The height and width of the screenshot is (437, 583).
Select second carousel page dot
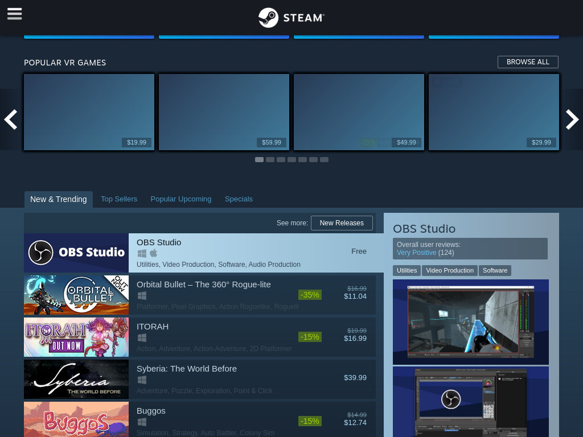click(270, 159)
